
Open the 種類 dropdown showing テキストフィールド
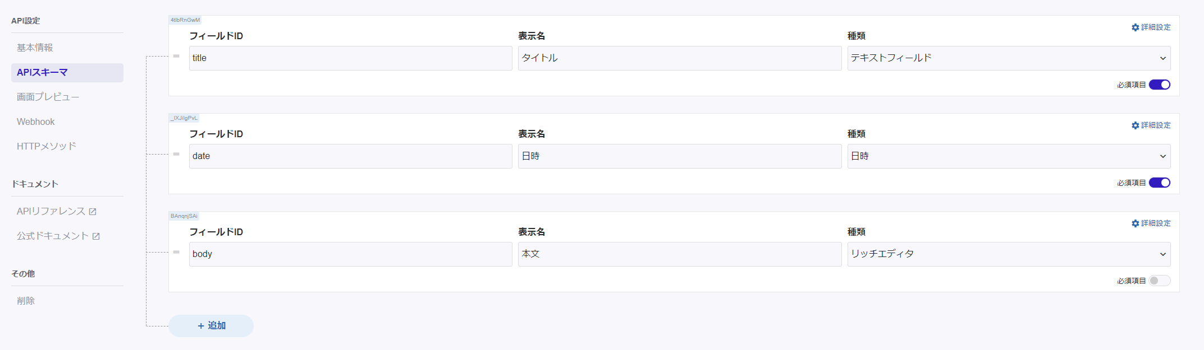1008,58
